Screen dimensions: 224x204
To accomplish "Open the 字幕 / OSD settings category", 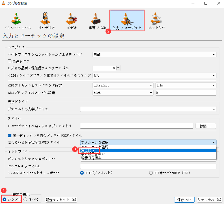I will tap(97, 21).
